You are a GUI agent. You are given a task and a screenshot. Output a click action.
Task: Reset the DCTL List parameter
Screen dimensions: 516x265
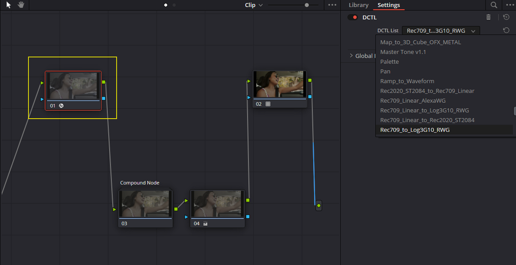tap(506, 31)
